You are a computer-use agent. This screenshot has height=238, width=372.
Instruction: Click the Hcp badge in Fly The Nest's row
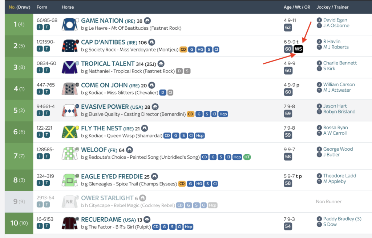click(200, 135)
